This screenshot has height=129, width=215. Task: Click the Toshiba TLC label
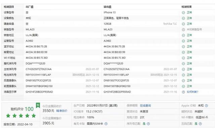[x=170, y=24]
